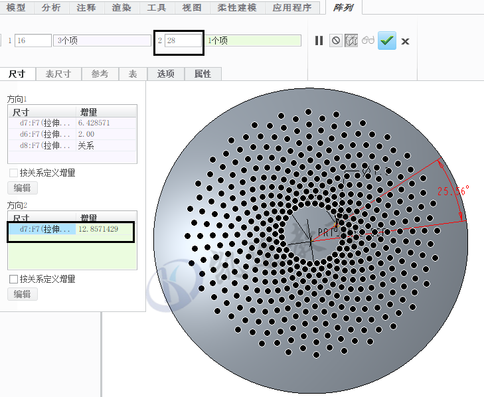
Task: Switch to the 属性 panel tab
Action: [x=202, y=74]
